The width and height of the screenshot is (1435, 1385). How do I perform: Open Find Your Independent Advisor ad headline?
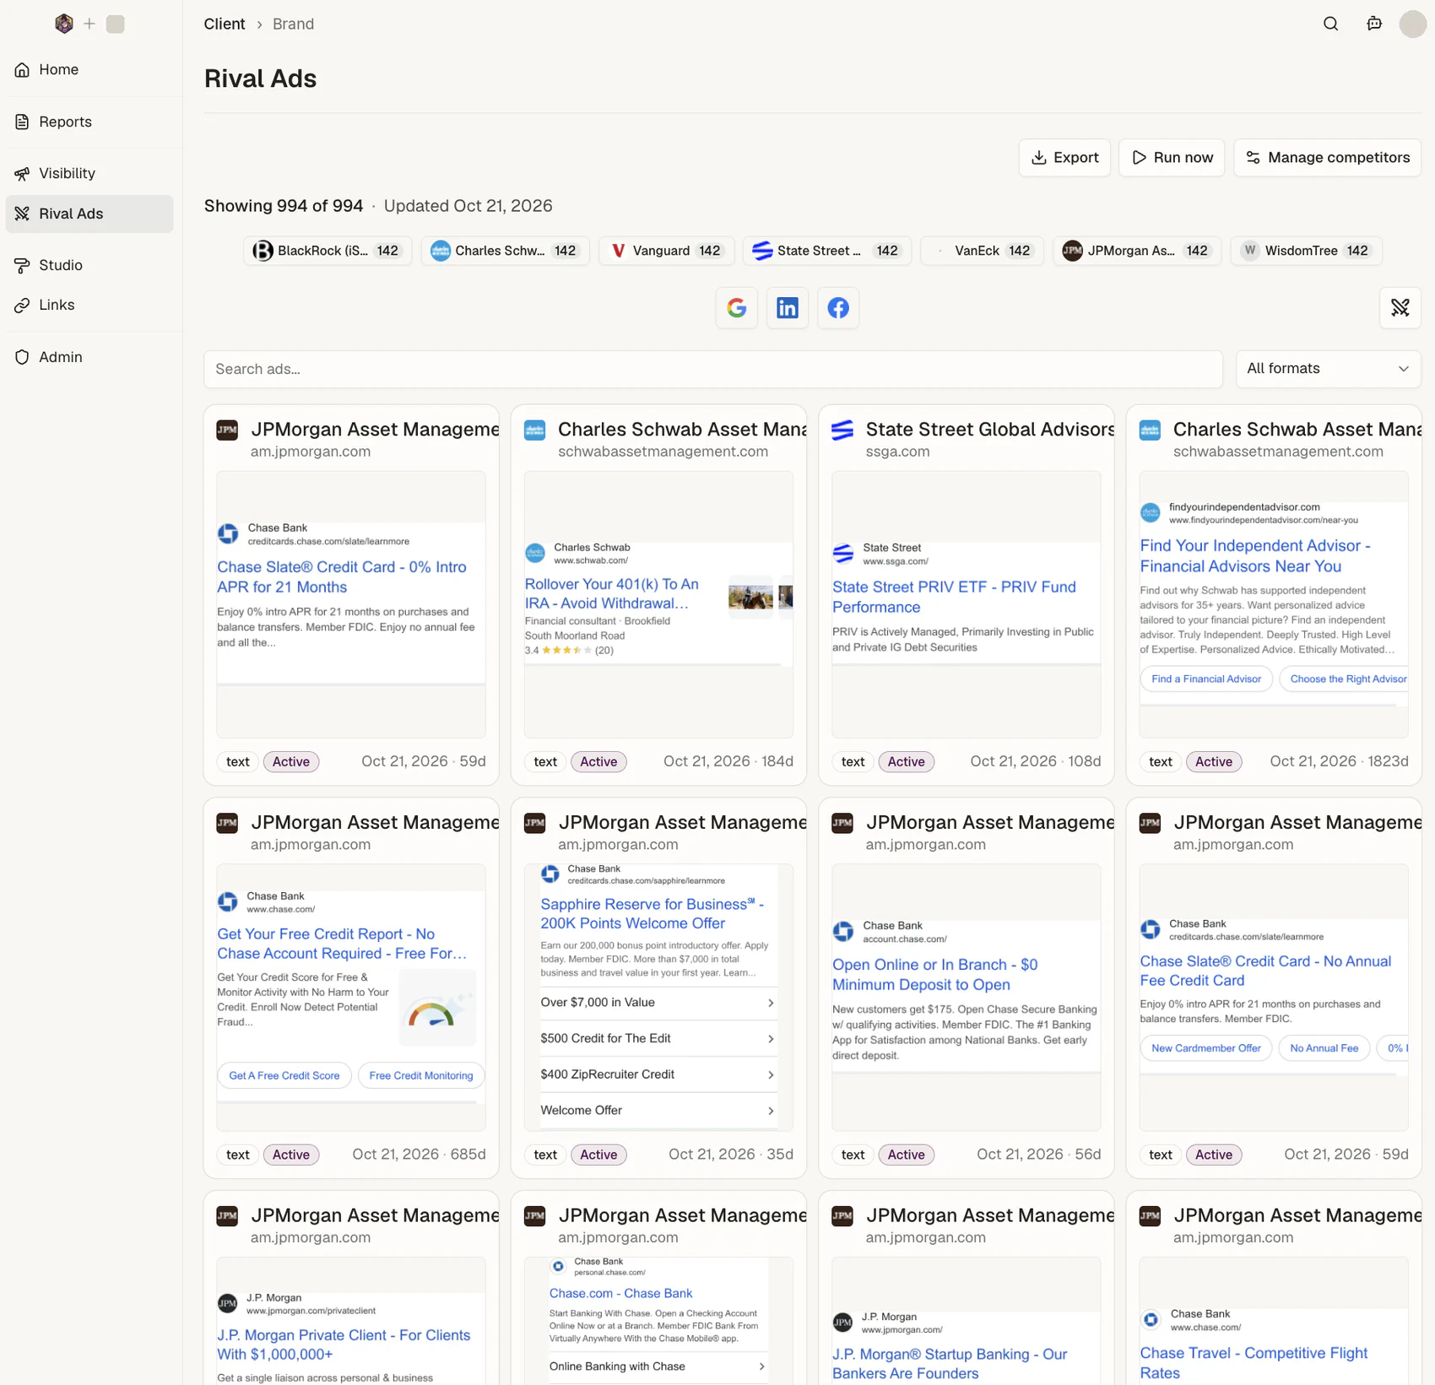pos(1255,556)
